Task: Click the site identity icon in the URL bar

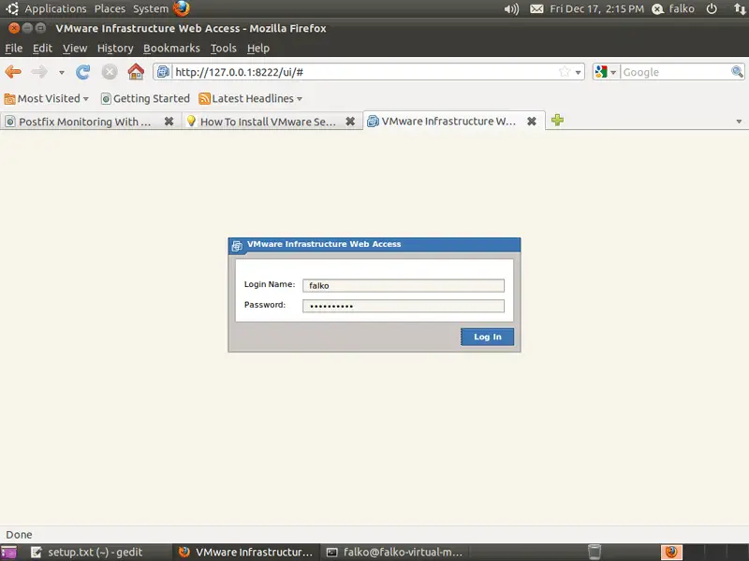Action: point(163,72)
